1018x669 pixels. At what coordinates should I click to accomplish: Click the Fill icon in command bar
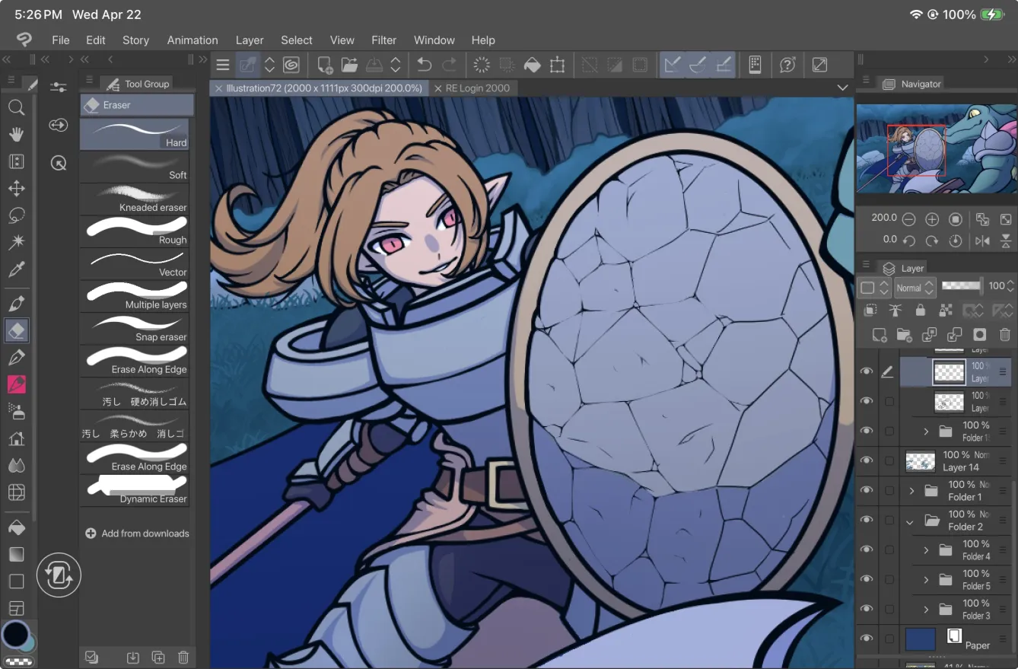click(x=533, y=65)
